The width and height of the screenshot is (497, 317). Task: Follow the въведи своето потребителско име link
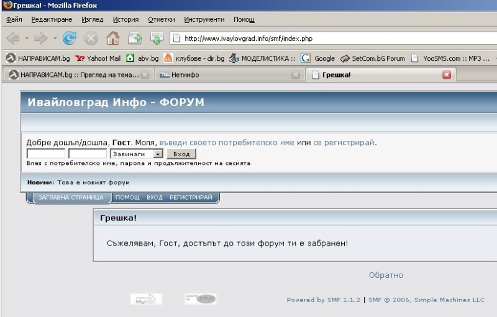tap(227, 143)
